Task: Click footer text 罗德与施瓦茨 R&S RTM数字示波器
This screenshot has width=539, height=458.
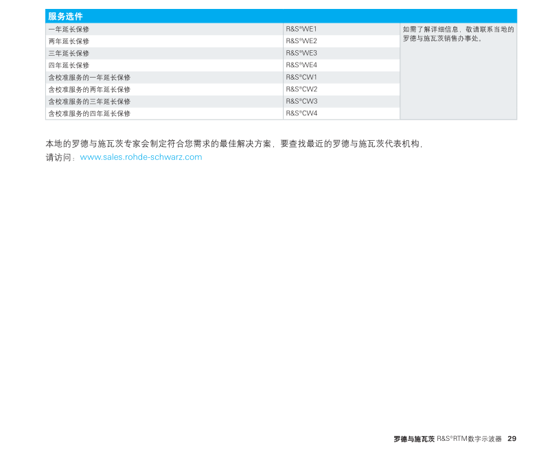Action: [448, 439]
